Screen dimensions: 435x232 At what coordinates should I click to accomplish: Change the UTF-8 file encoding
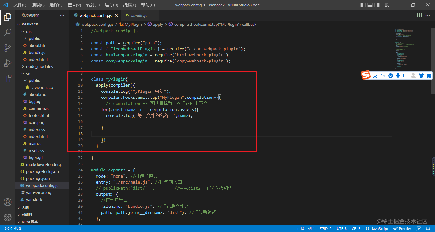[341, 228]
